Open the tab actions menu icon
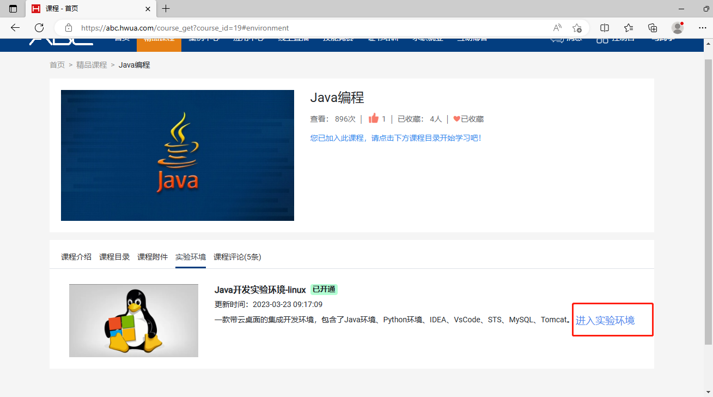The height and width of the screenshot is (397, 713). click(13, 9)
